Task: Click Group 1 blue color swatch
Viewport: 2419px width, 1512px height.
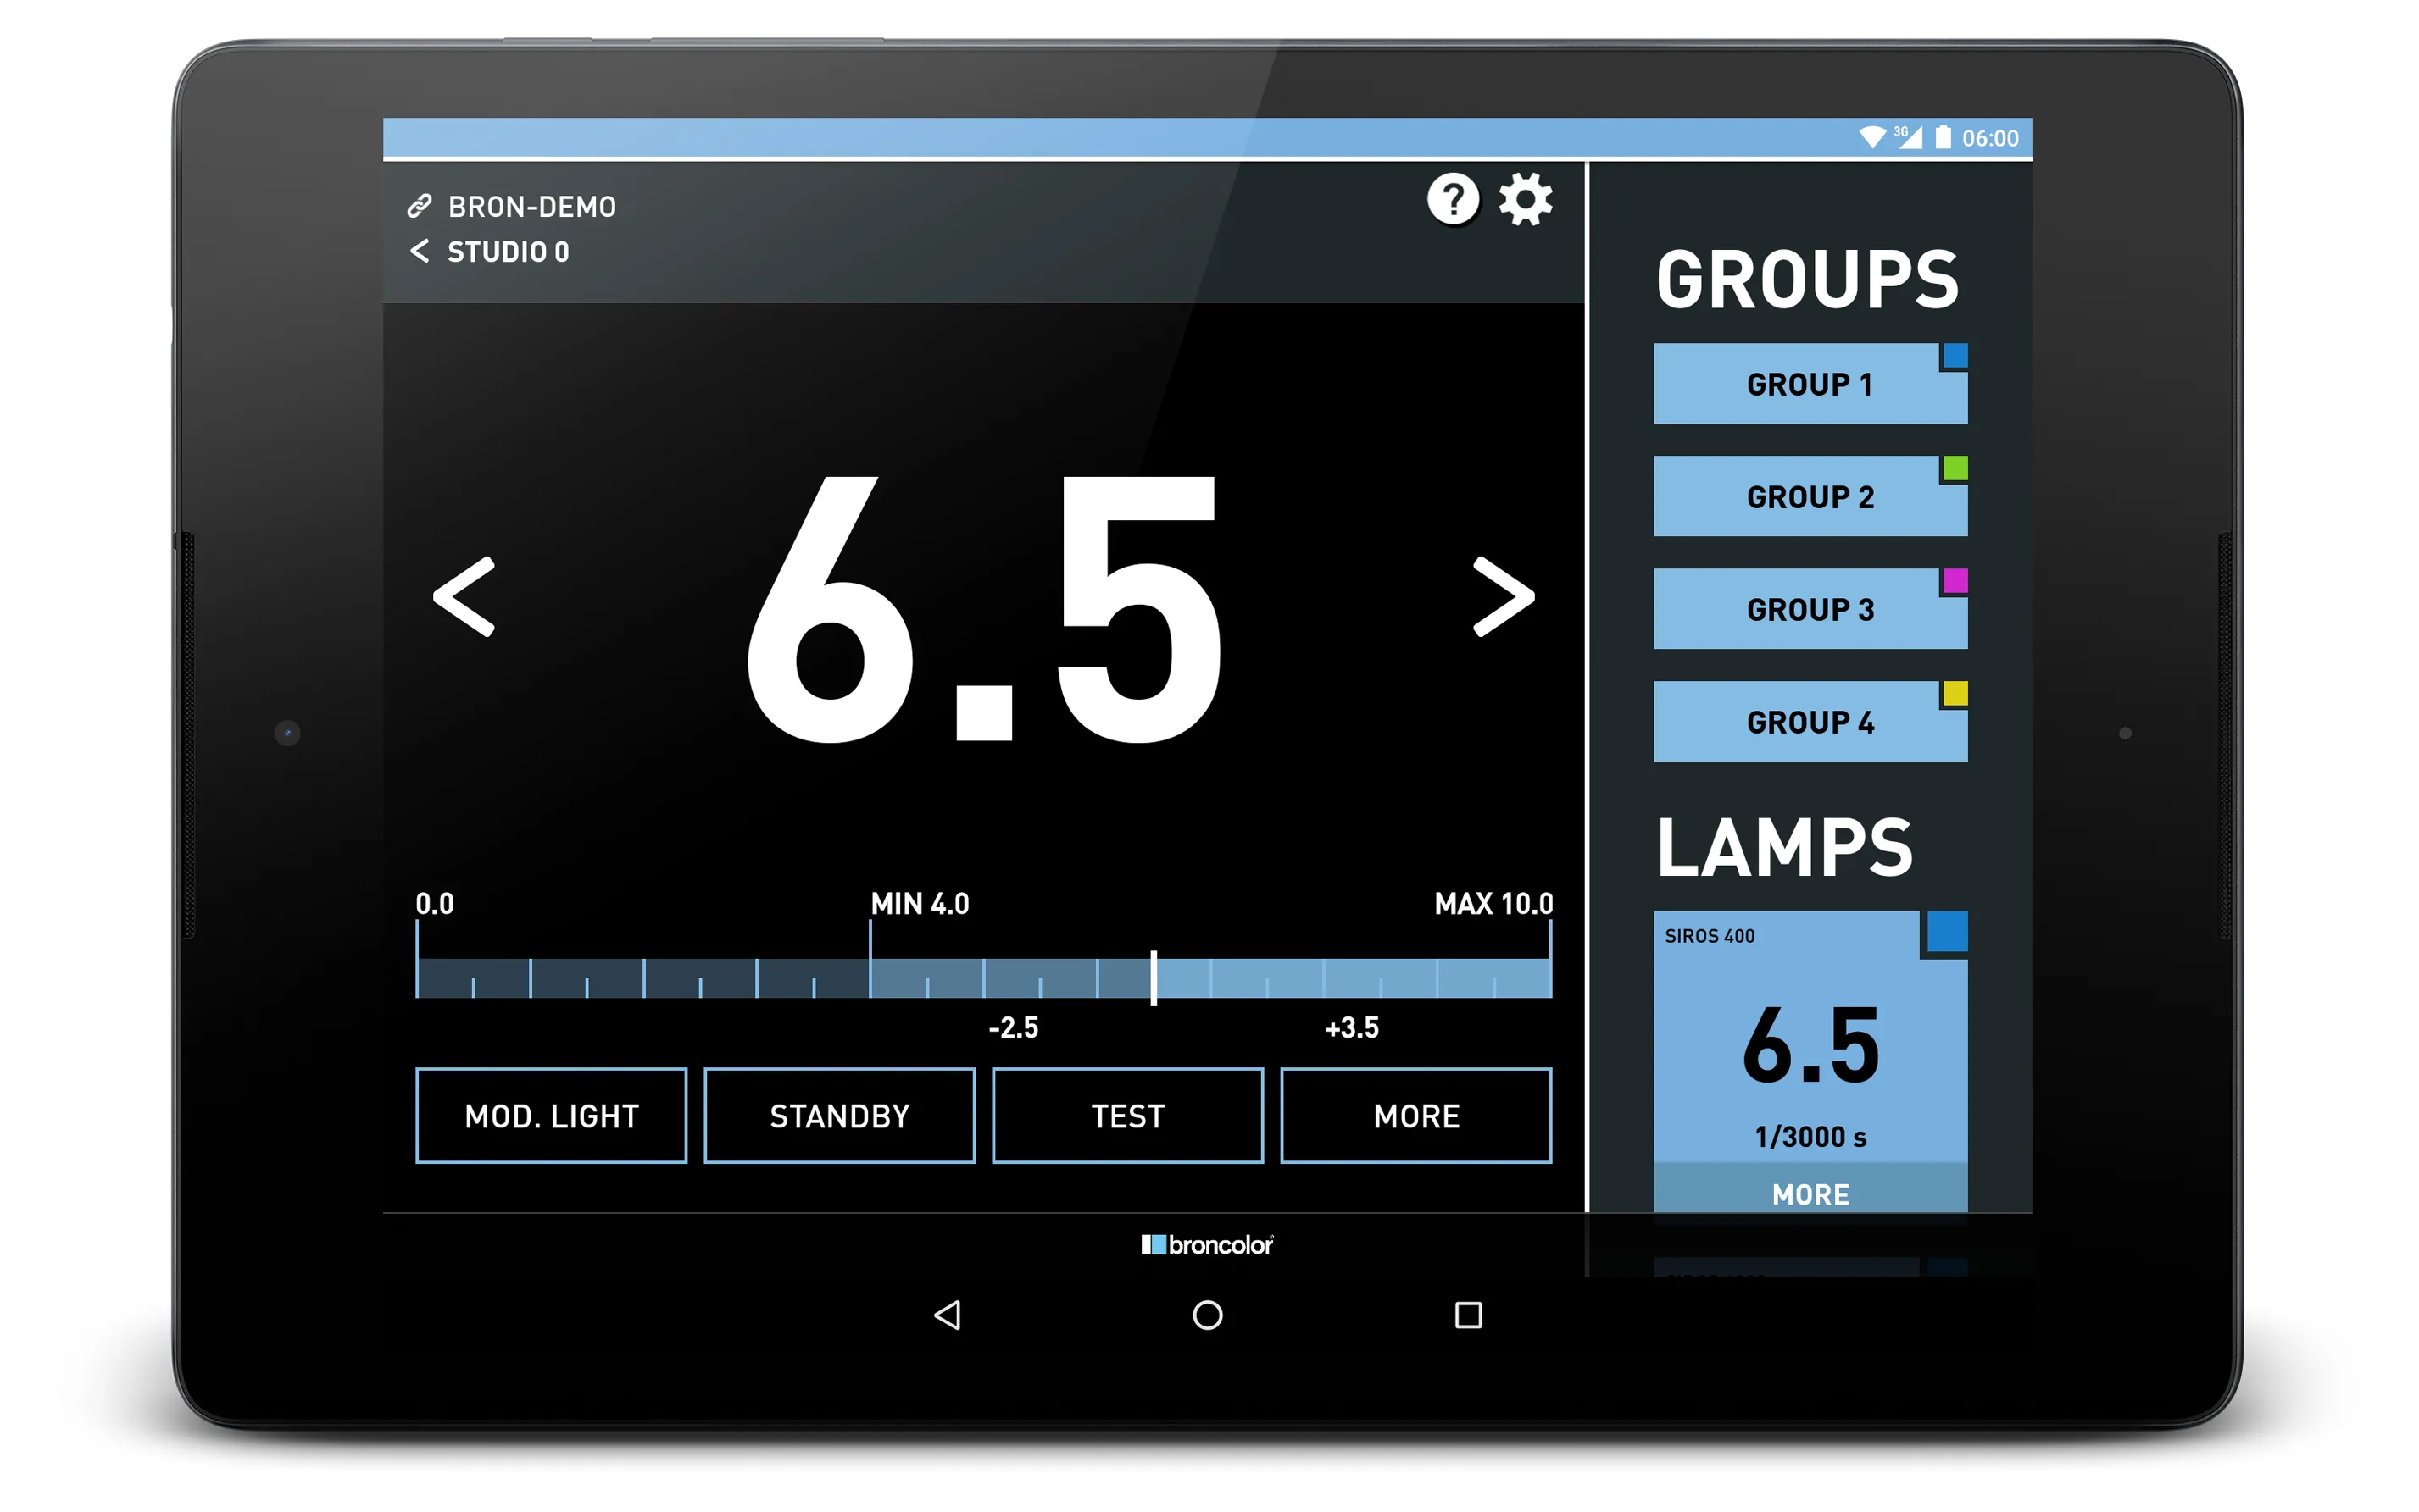Action: pos(1955,356)
